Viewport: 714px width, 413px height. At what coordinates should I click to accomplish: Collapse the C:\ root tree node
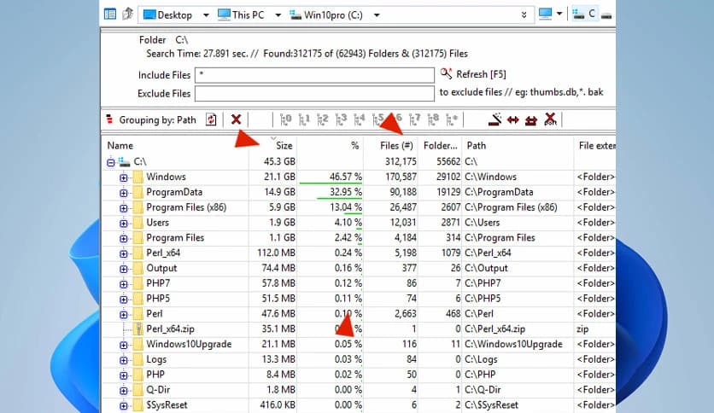coord(111,162)
